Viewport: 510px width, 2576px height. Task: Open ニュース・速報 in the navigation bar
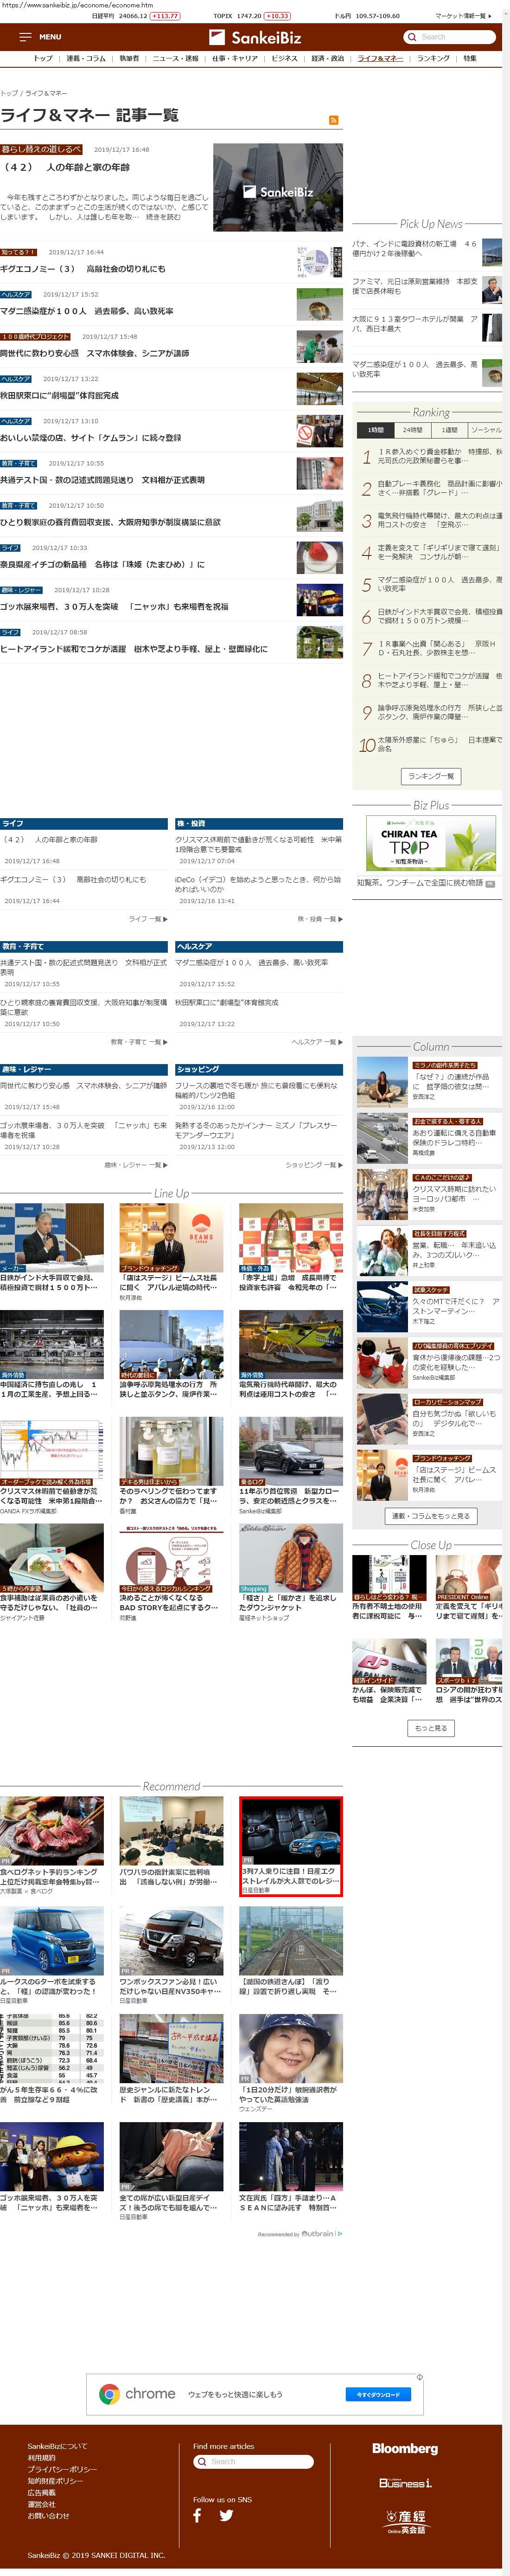175,59
